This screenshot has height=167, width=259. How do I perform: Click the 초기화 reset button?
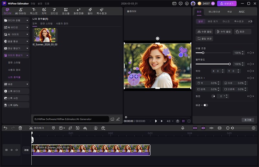[248, 120]
